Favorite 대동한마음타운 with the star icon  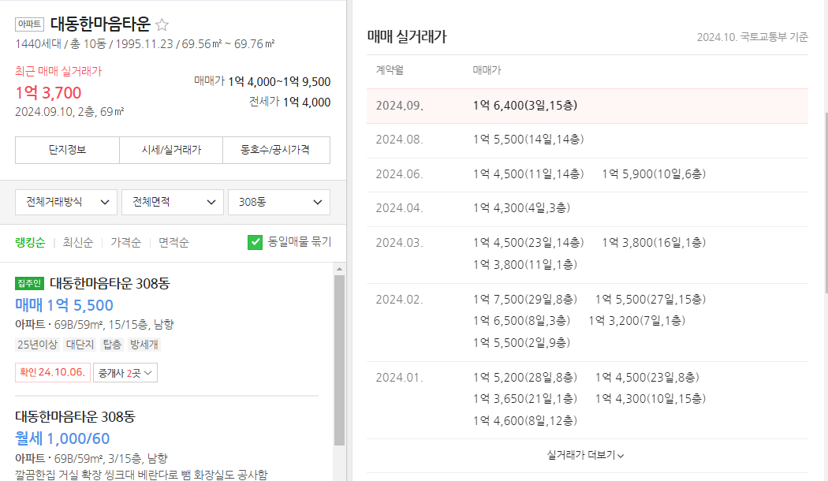click(162, 24)
